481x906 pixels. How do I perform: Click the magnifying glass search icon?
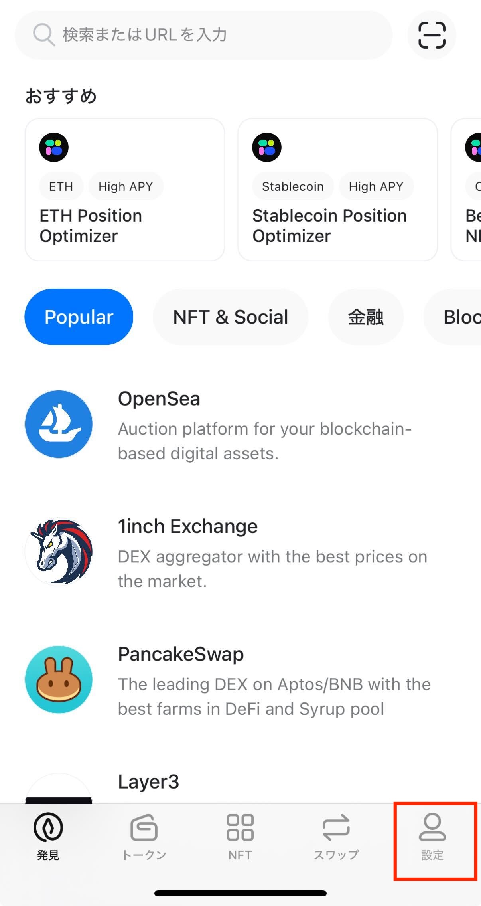(43, 35)
